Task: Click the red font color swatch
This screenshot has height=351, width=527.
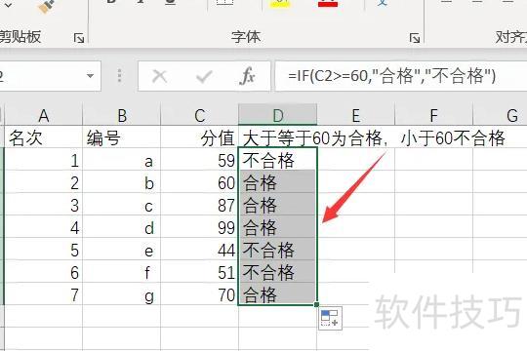Action: click(x=327, y=3)
